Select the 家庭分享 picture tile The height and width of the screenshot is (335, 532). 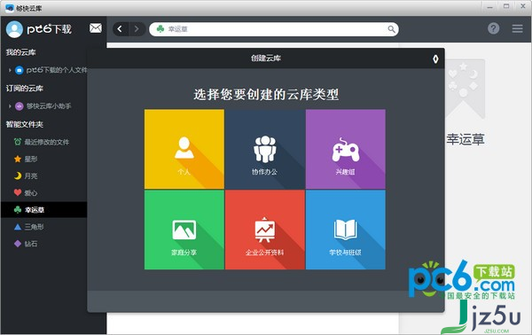184,230
